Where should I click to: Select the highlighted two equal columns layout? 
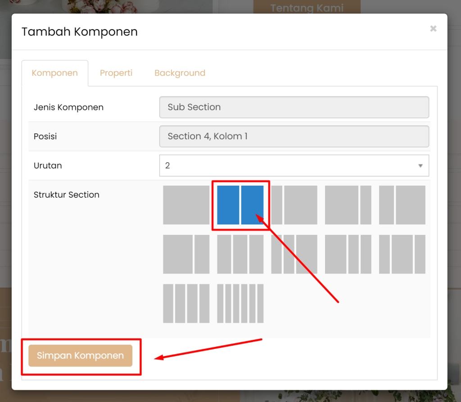click(x=240, y=205)
